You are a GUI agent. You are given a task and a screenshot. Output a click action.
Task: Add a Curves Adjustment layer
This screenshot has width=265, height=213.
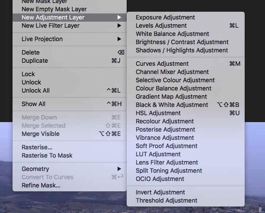(185, 64)
